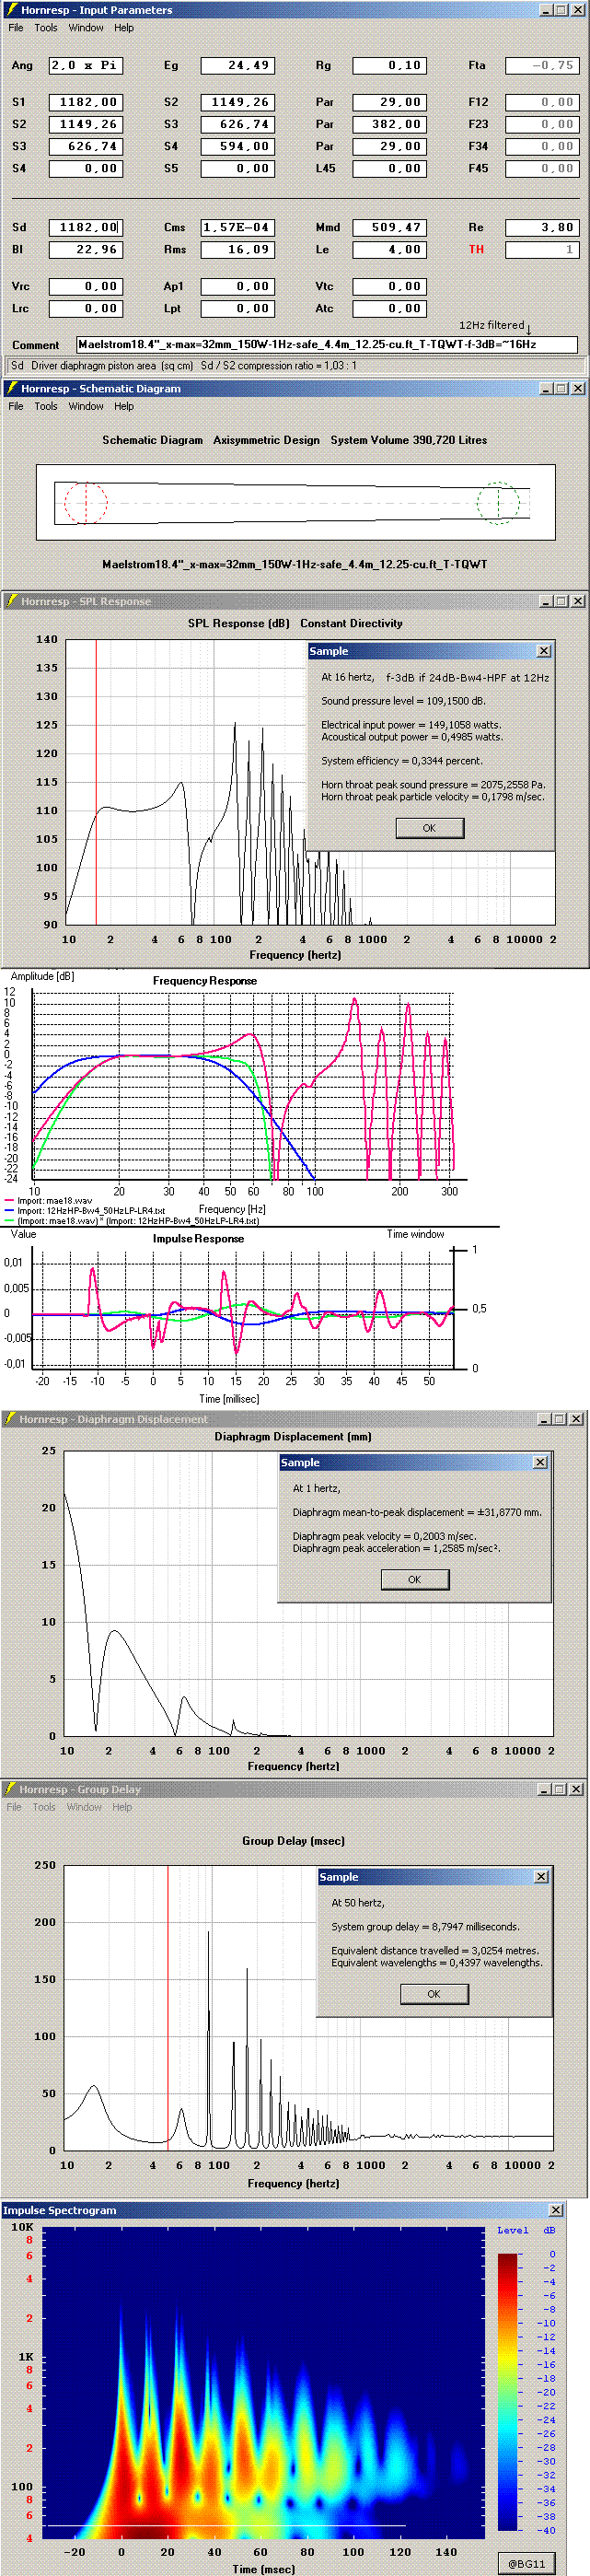Select the Vtc input field

389,286
